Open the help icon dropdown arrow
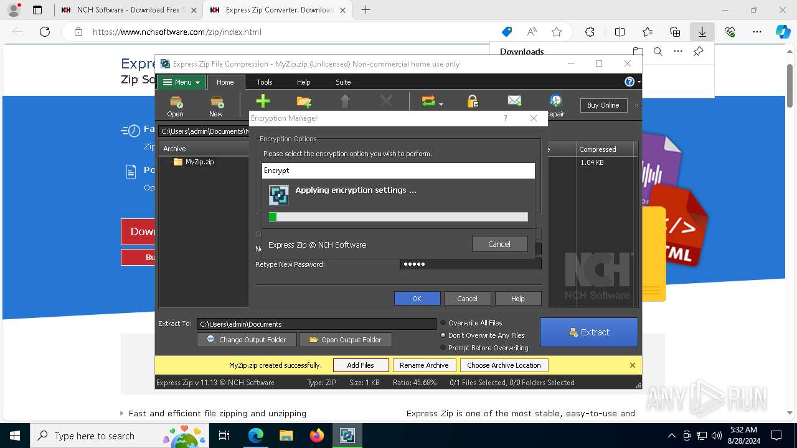Screen dimensions: 797x448 pyautogui.click(x=638, y=82)
